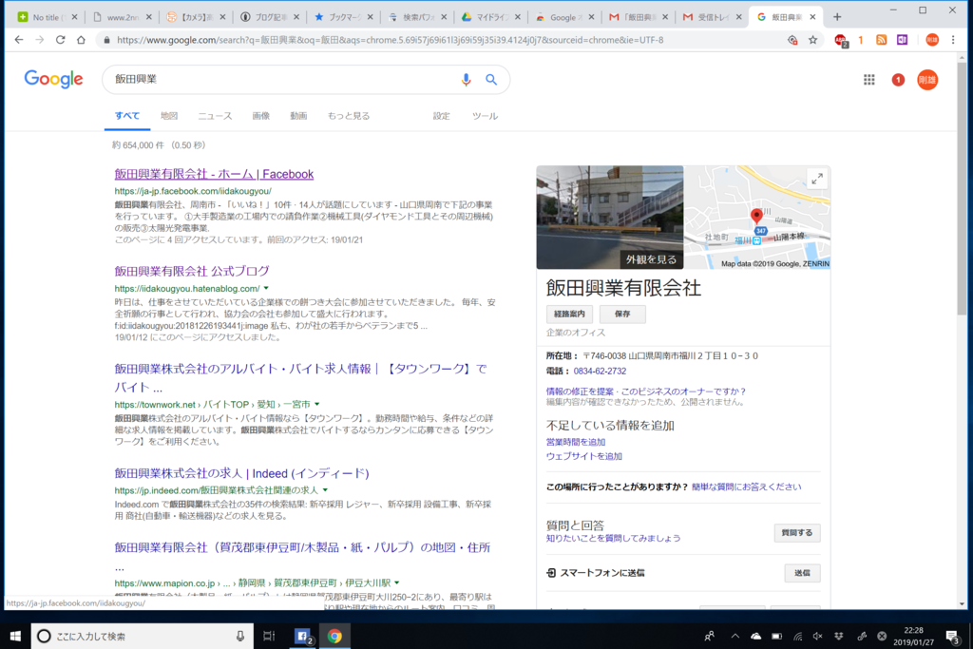Screen dimensions: 973x649
Task: Click the Windows taskbar search box
Action: point(143,636)
